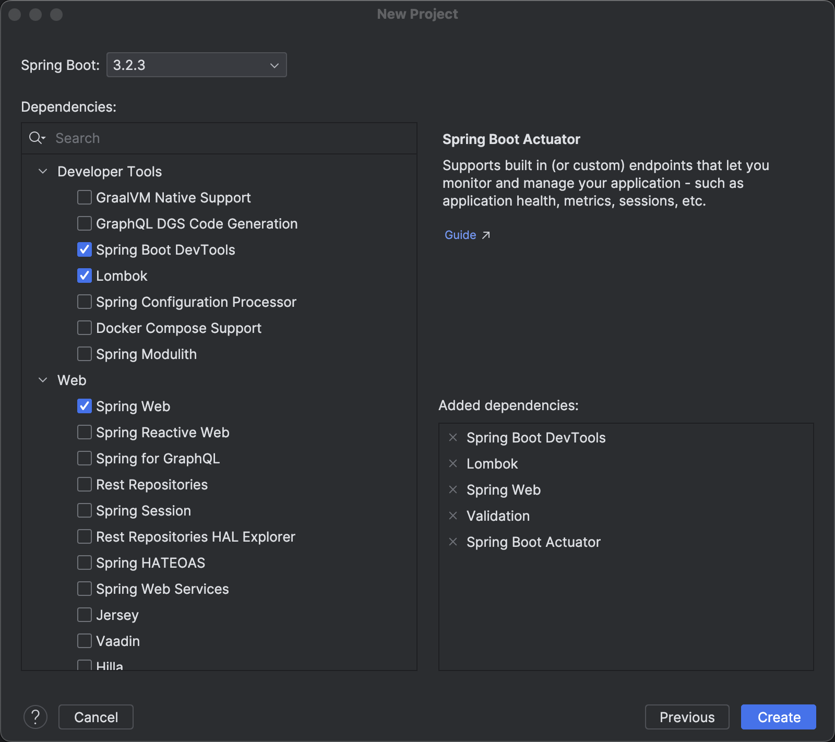Remove Spring Web from added dependencies
This screenshot has width=835, height=742.
(x=453, y=489)
